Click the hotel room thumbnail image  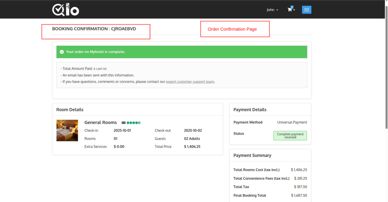pyautogui.click(x=67, y=131)
